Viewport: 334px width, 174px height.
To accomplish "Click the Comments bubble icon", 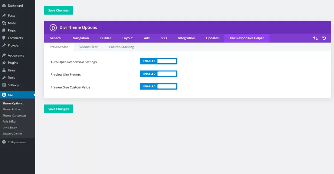I will (4, 38).
